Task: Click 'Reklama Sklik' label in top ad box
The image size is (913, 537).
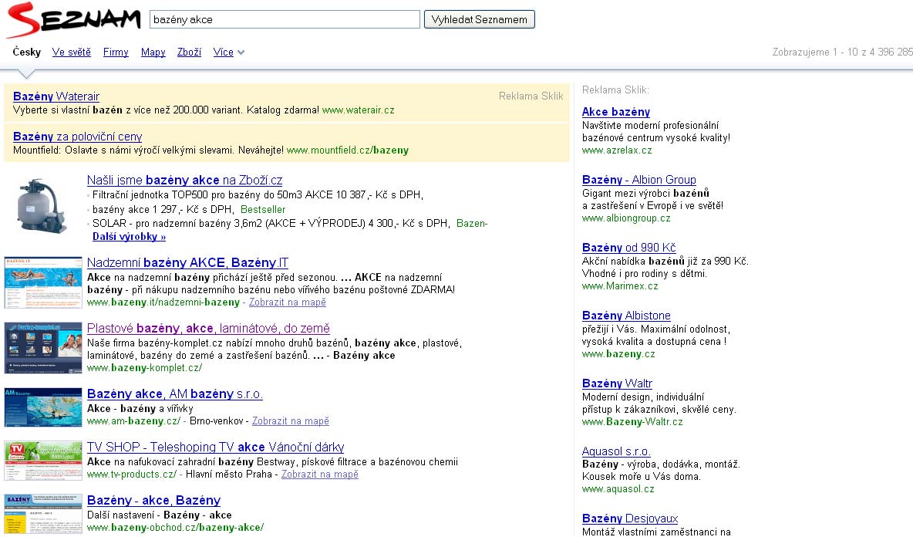Action: coord(531,96)
